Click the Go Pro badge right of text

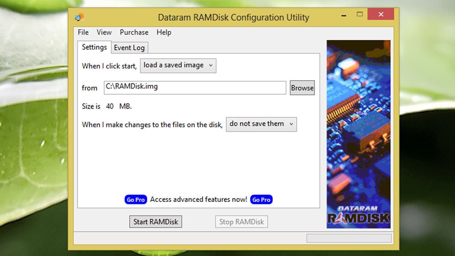(x=261, y=200)
